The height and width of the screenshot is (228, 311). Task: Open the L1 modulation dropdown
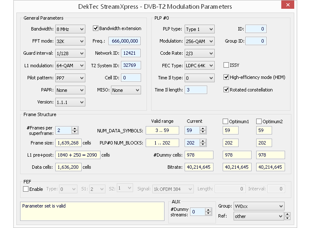70,66
